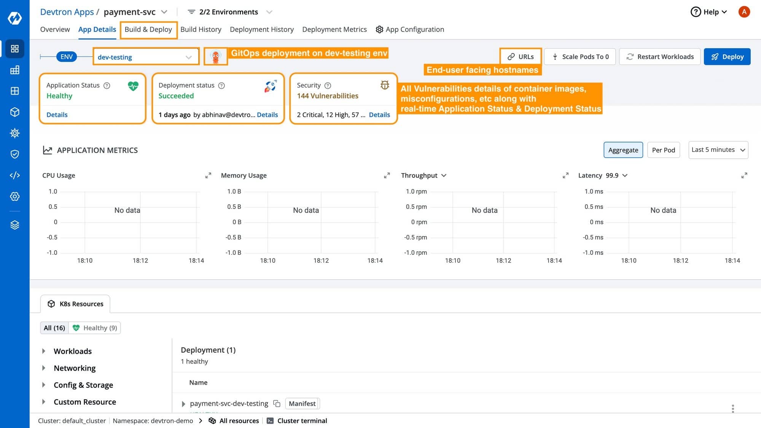761x428 pixels.
Task: Open All resources in the bottom bar
Action: pos(234,421)
